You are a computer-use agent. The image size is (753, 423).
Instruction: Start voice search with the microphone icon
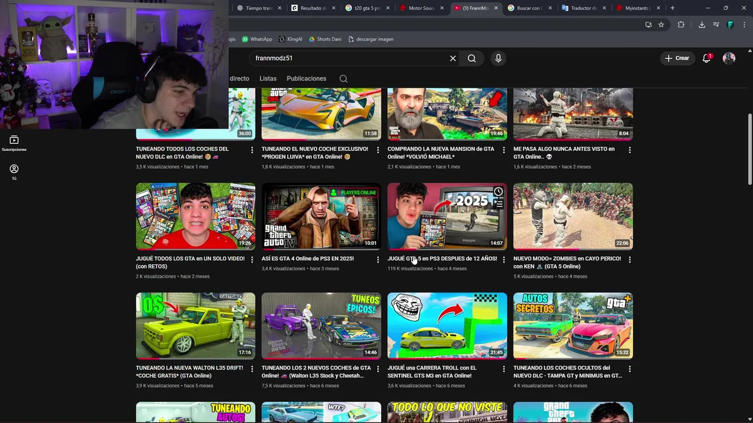(x=498, y=58)
